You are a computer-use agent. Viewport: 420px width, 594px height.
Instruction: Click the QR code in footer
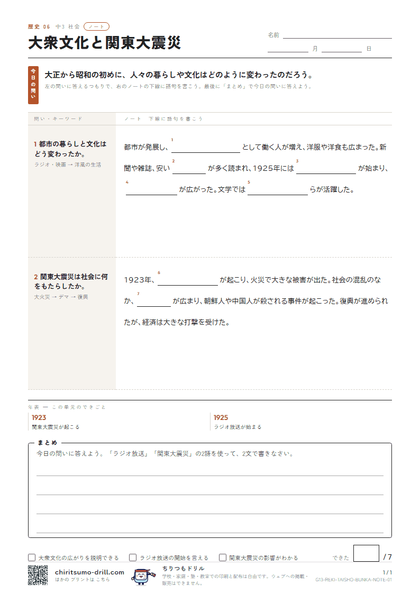point(38,575)
